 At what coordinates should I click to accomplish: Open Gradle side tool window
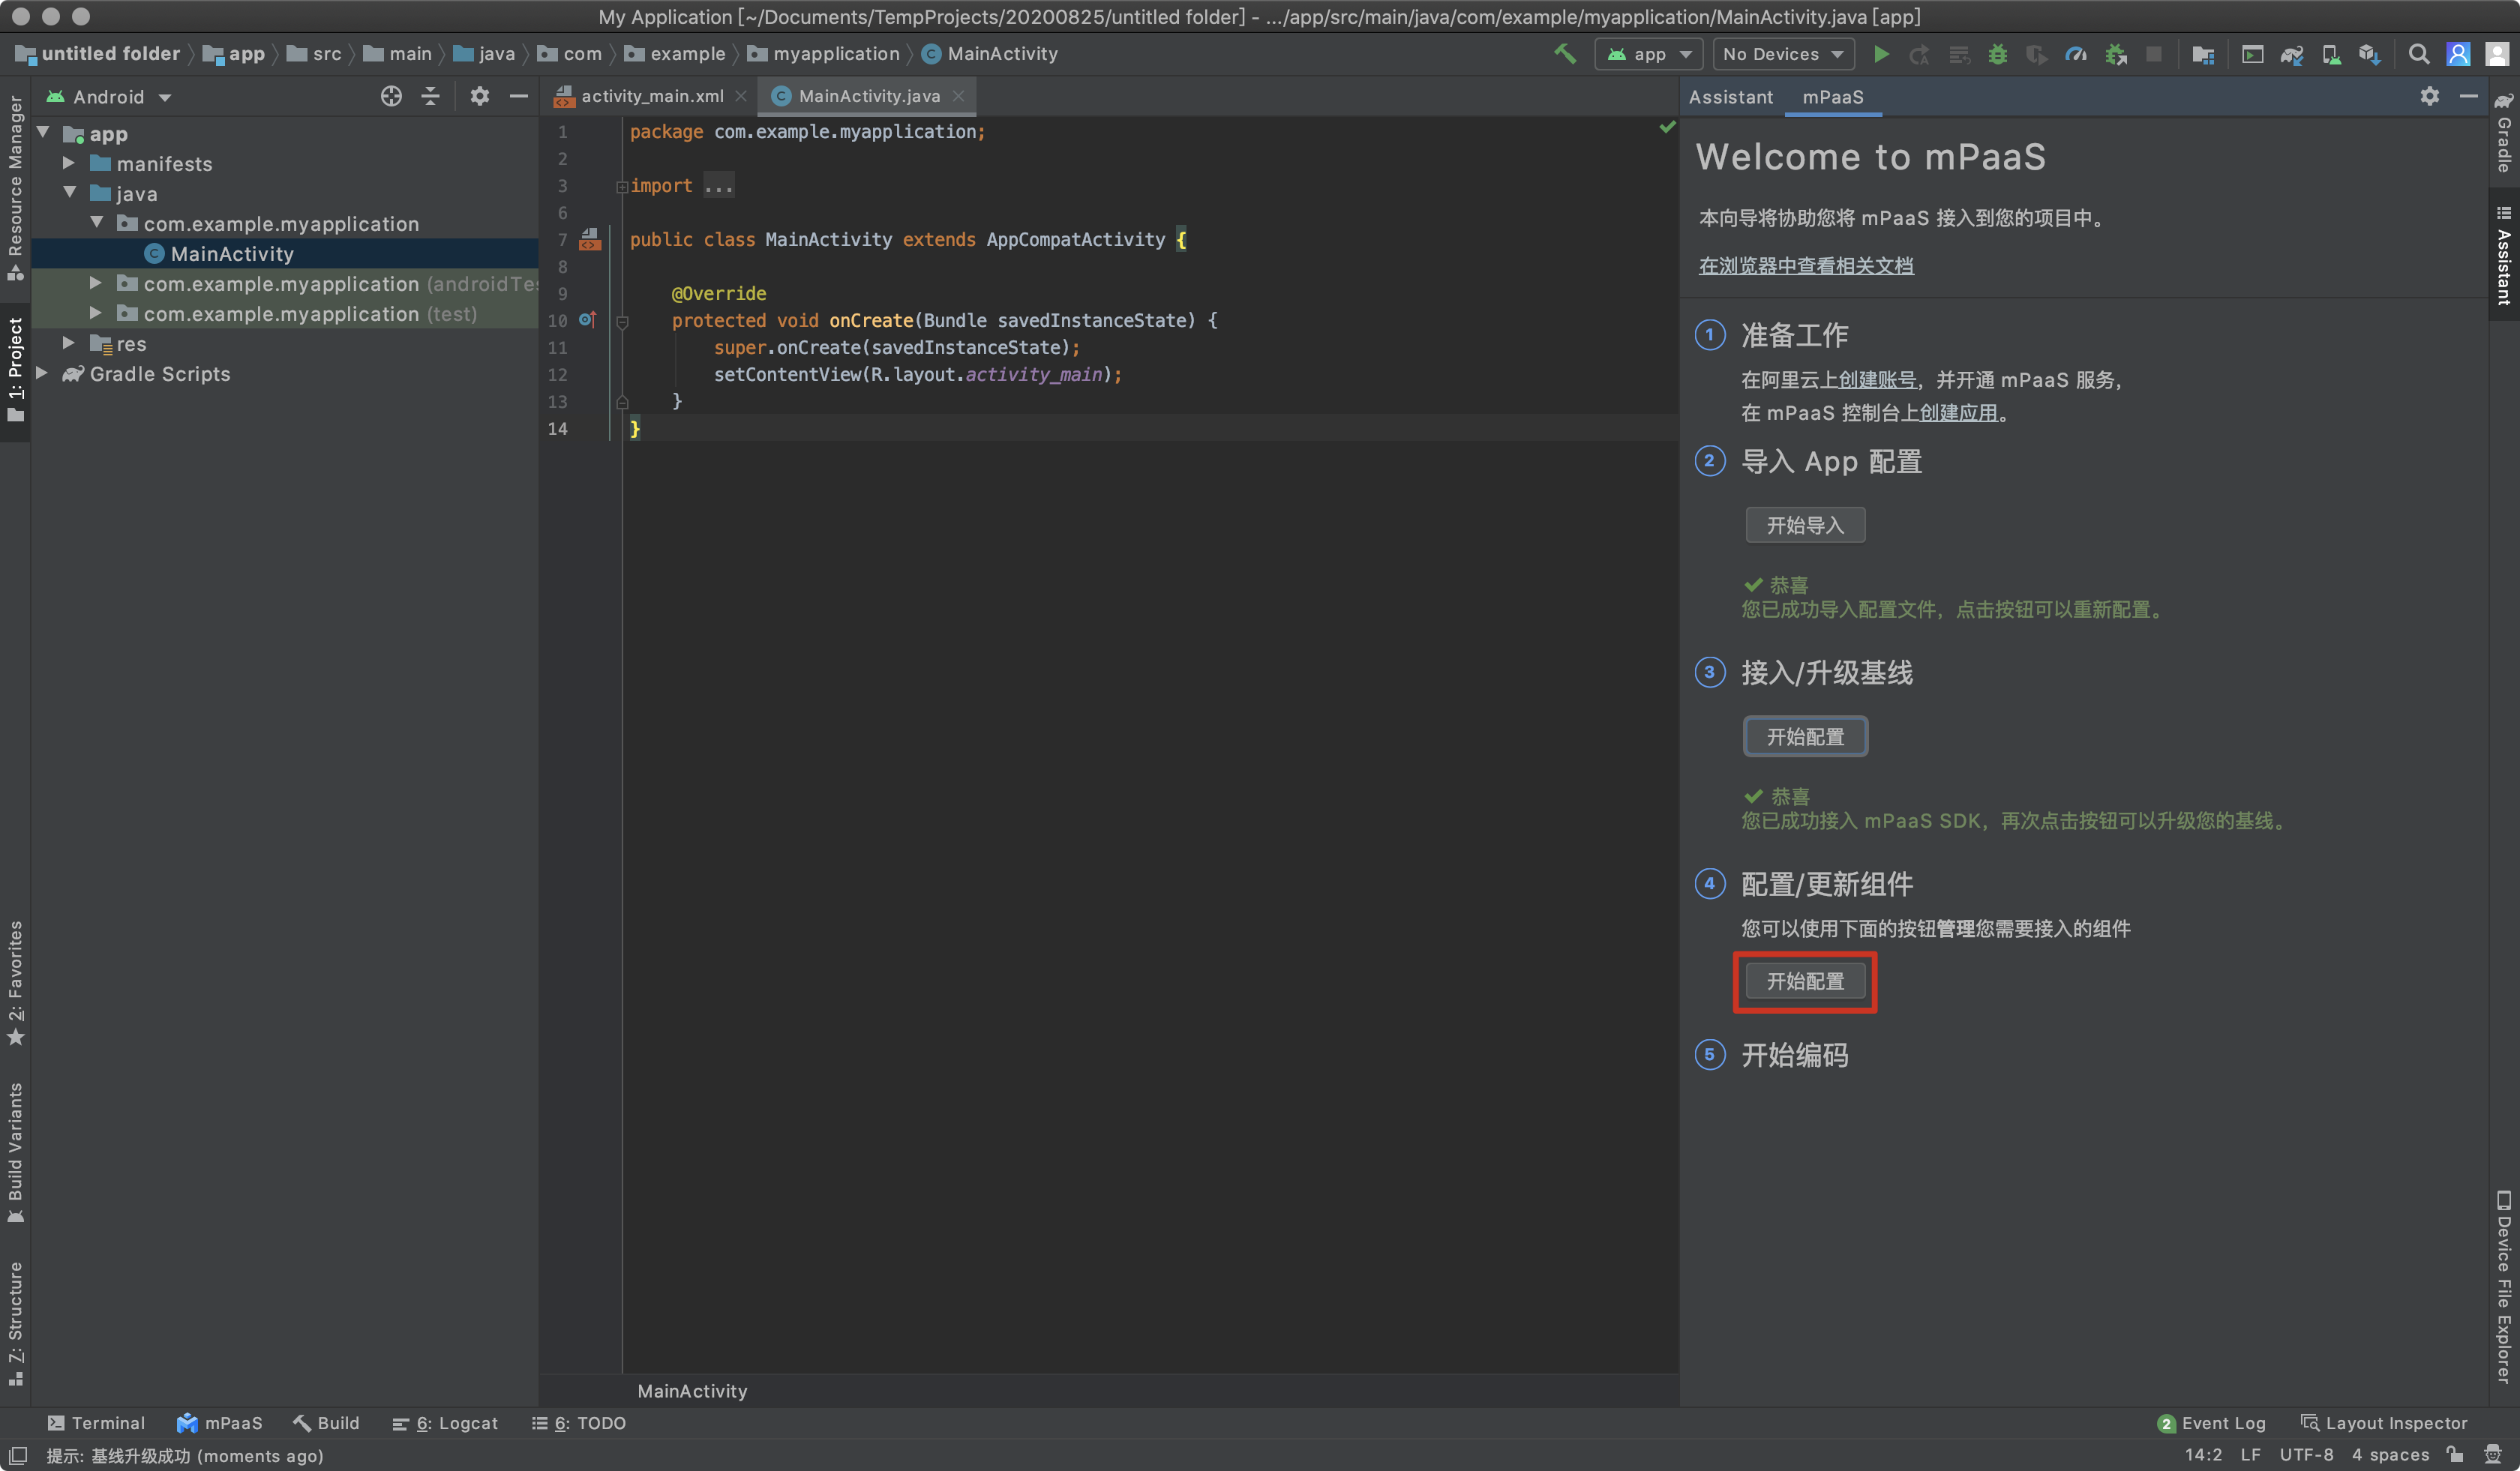point(2503,133)
